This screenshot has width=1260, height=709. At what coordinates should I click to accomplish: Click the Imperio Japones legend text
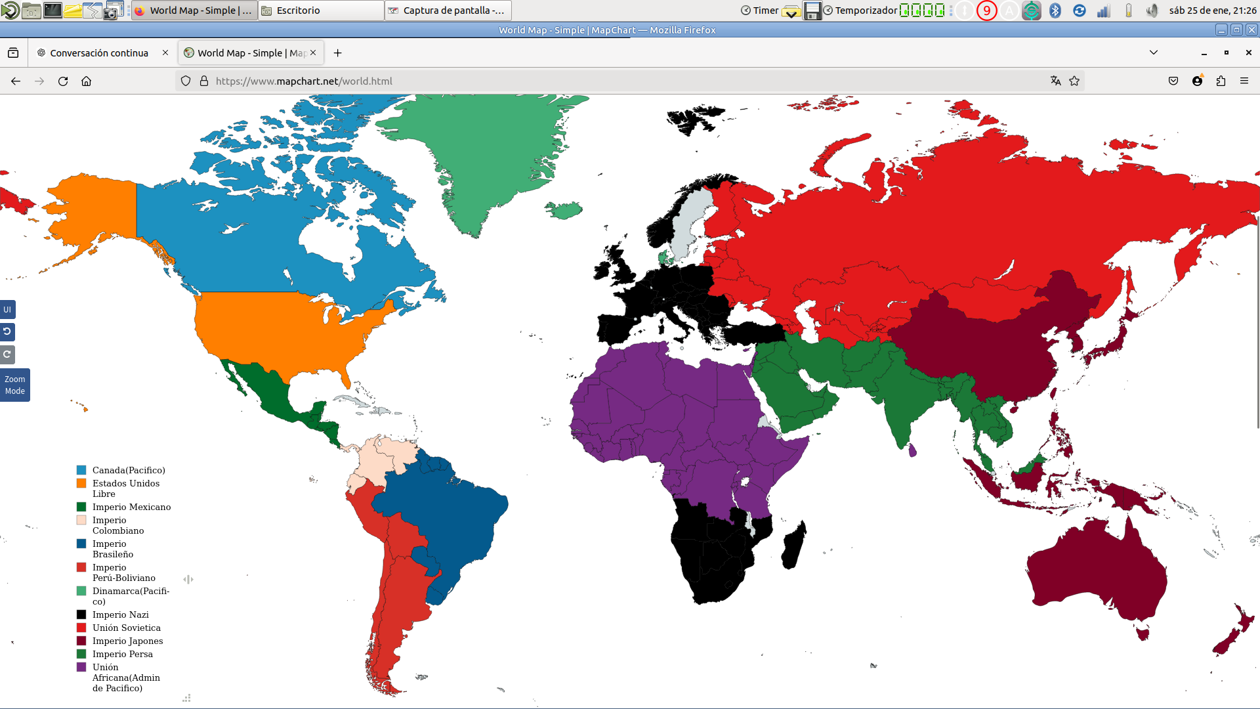pos(128,641)
